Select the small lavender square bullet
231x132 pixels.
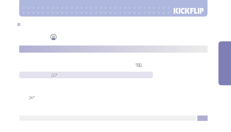(19, 24)
